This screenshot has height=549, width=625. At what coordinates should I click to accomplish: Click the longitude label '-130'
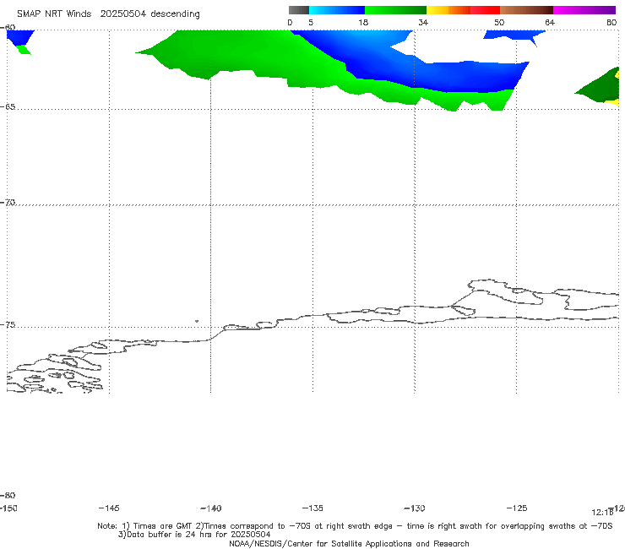[x=415, y=508]
